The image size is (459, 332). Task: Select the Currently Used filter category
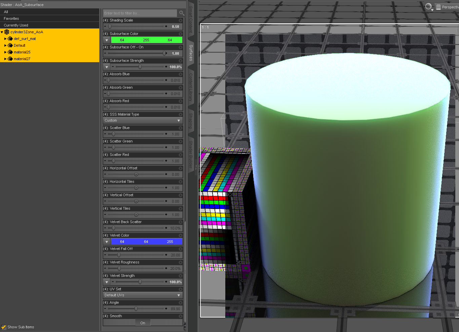tap(50, 25)
